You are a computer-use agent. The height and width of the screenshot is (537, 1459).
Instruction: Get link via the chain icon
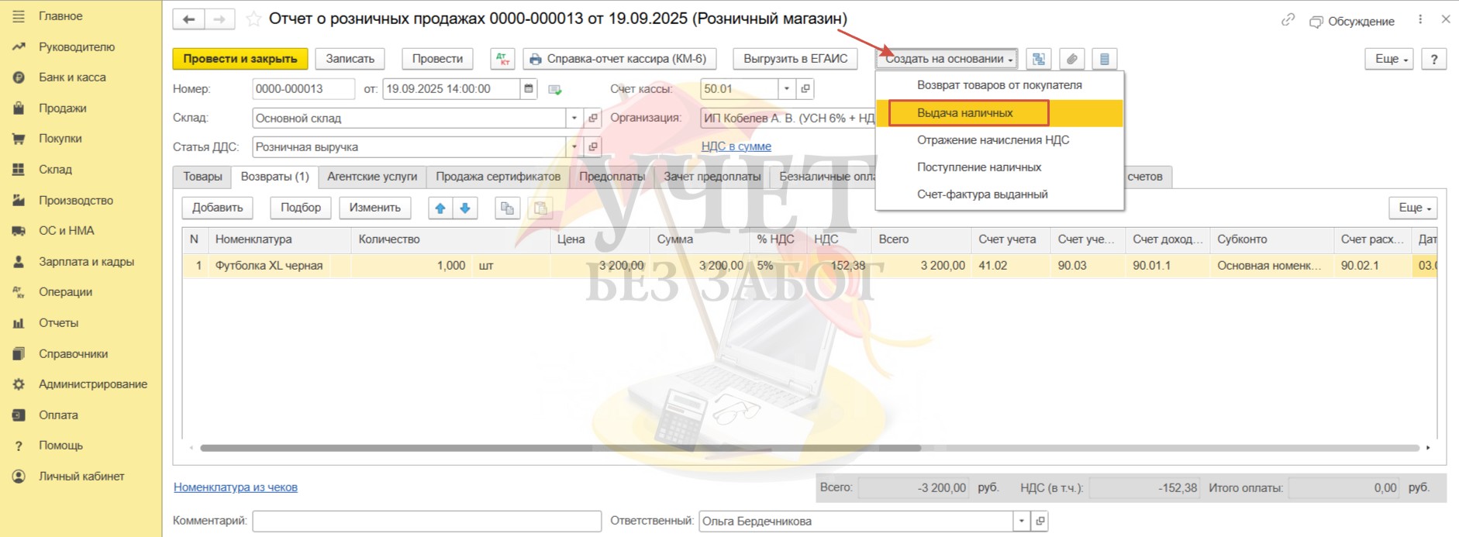(x=1288, y=20)
